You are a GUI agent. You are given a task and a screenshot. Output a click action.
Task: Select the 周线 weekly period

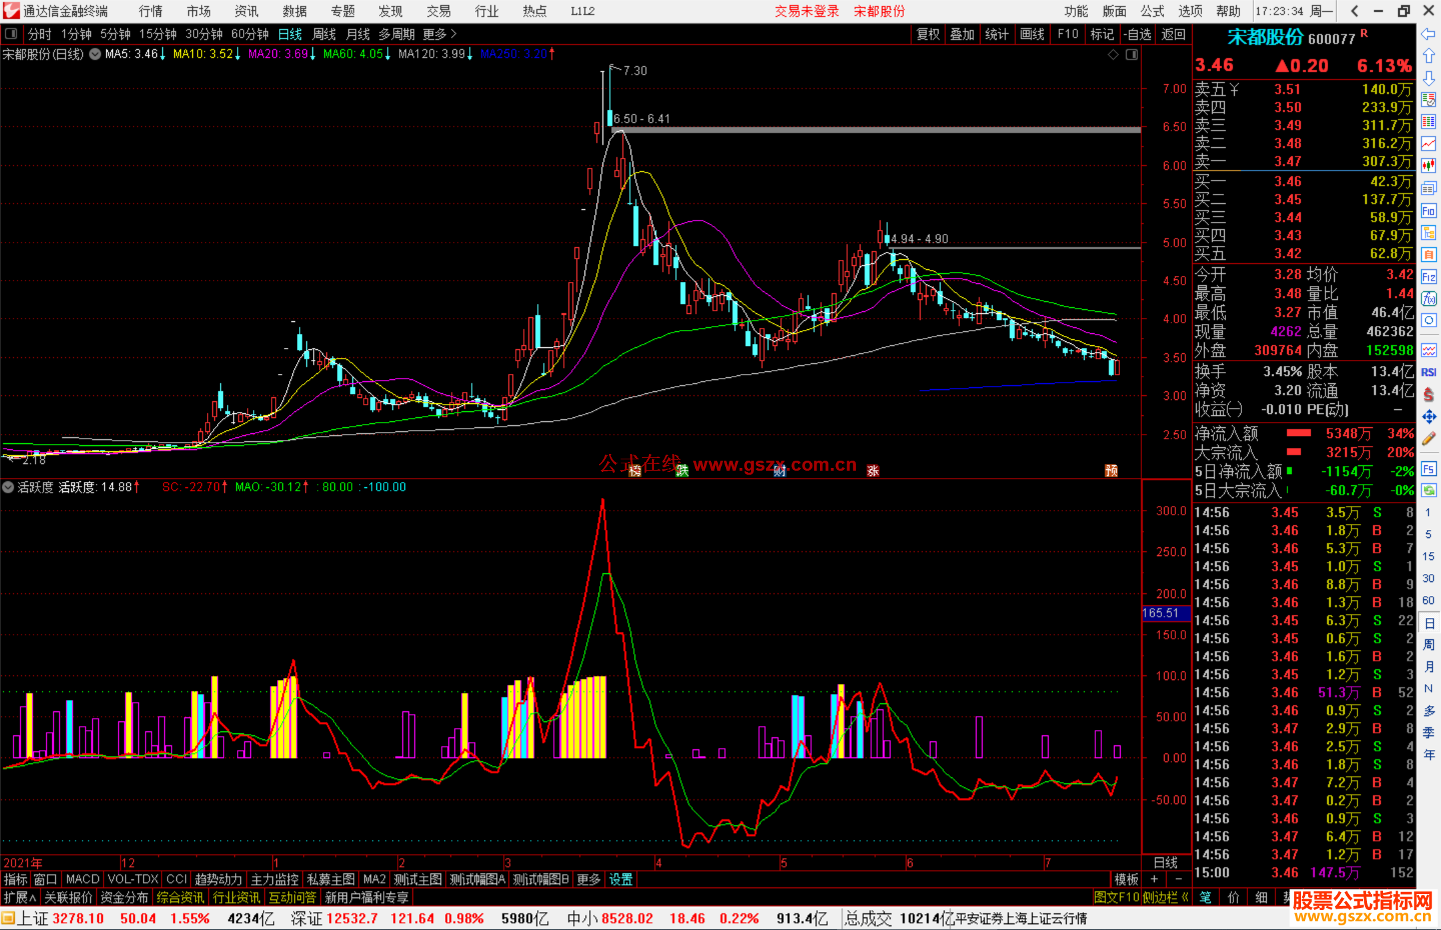[324, 34]
